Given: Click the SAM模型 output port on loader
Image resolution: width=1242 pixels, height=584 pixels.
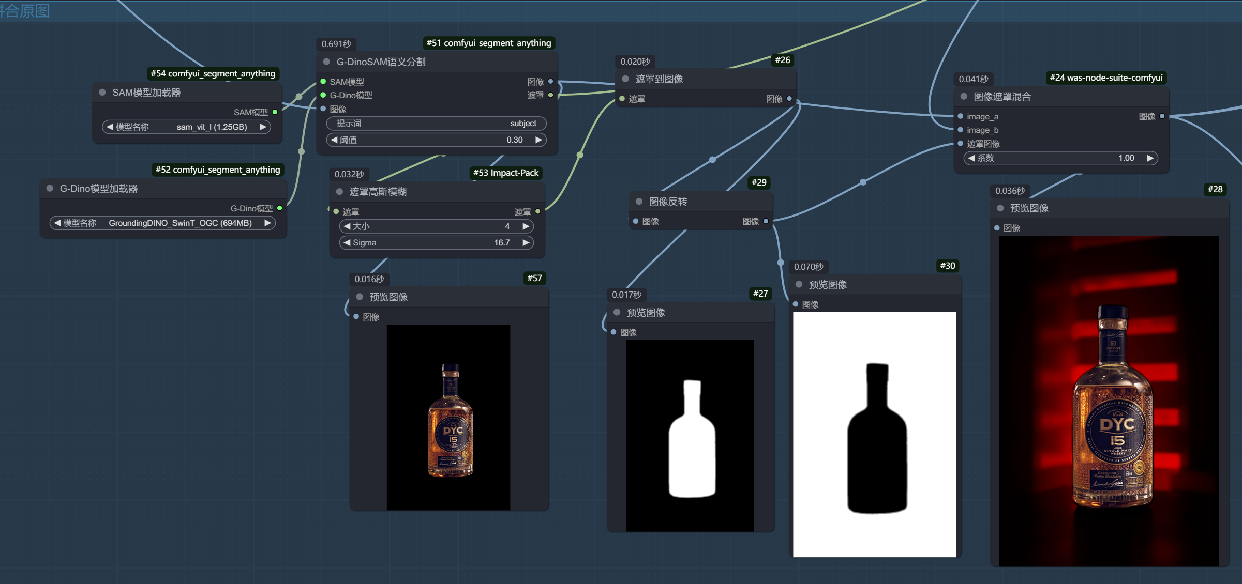Looking at the screenshot, I should point(275,112).
